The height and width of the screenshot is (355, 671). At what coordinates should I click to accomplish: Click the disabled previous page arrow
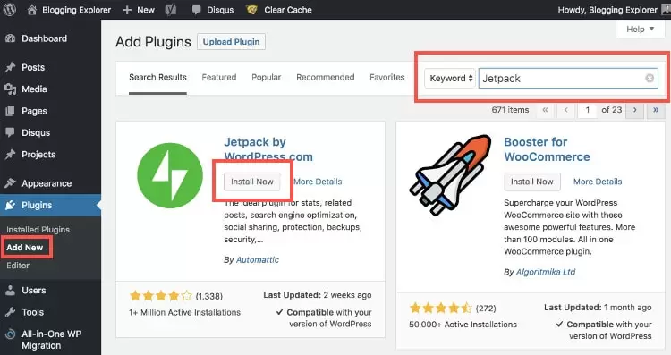point(566,110)
